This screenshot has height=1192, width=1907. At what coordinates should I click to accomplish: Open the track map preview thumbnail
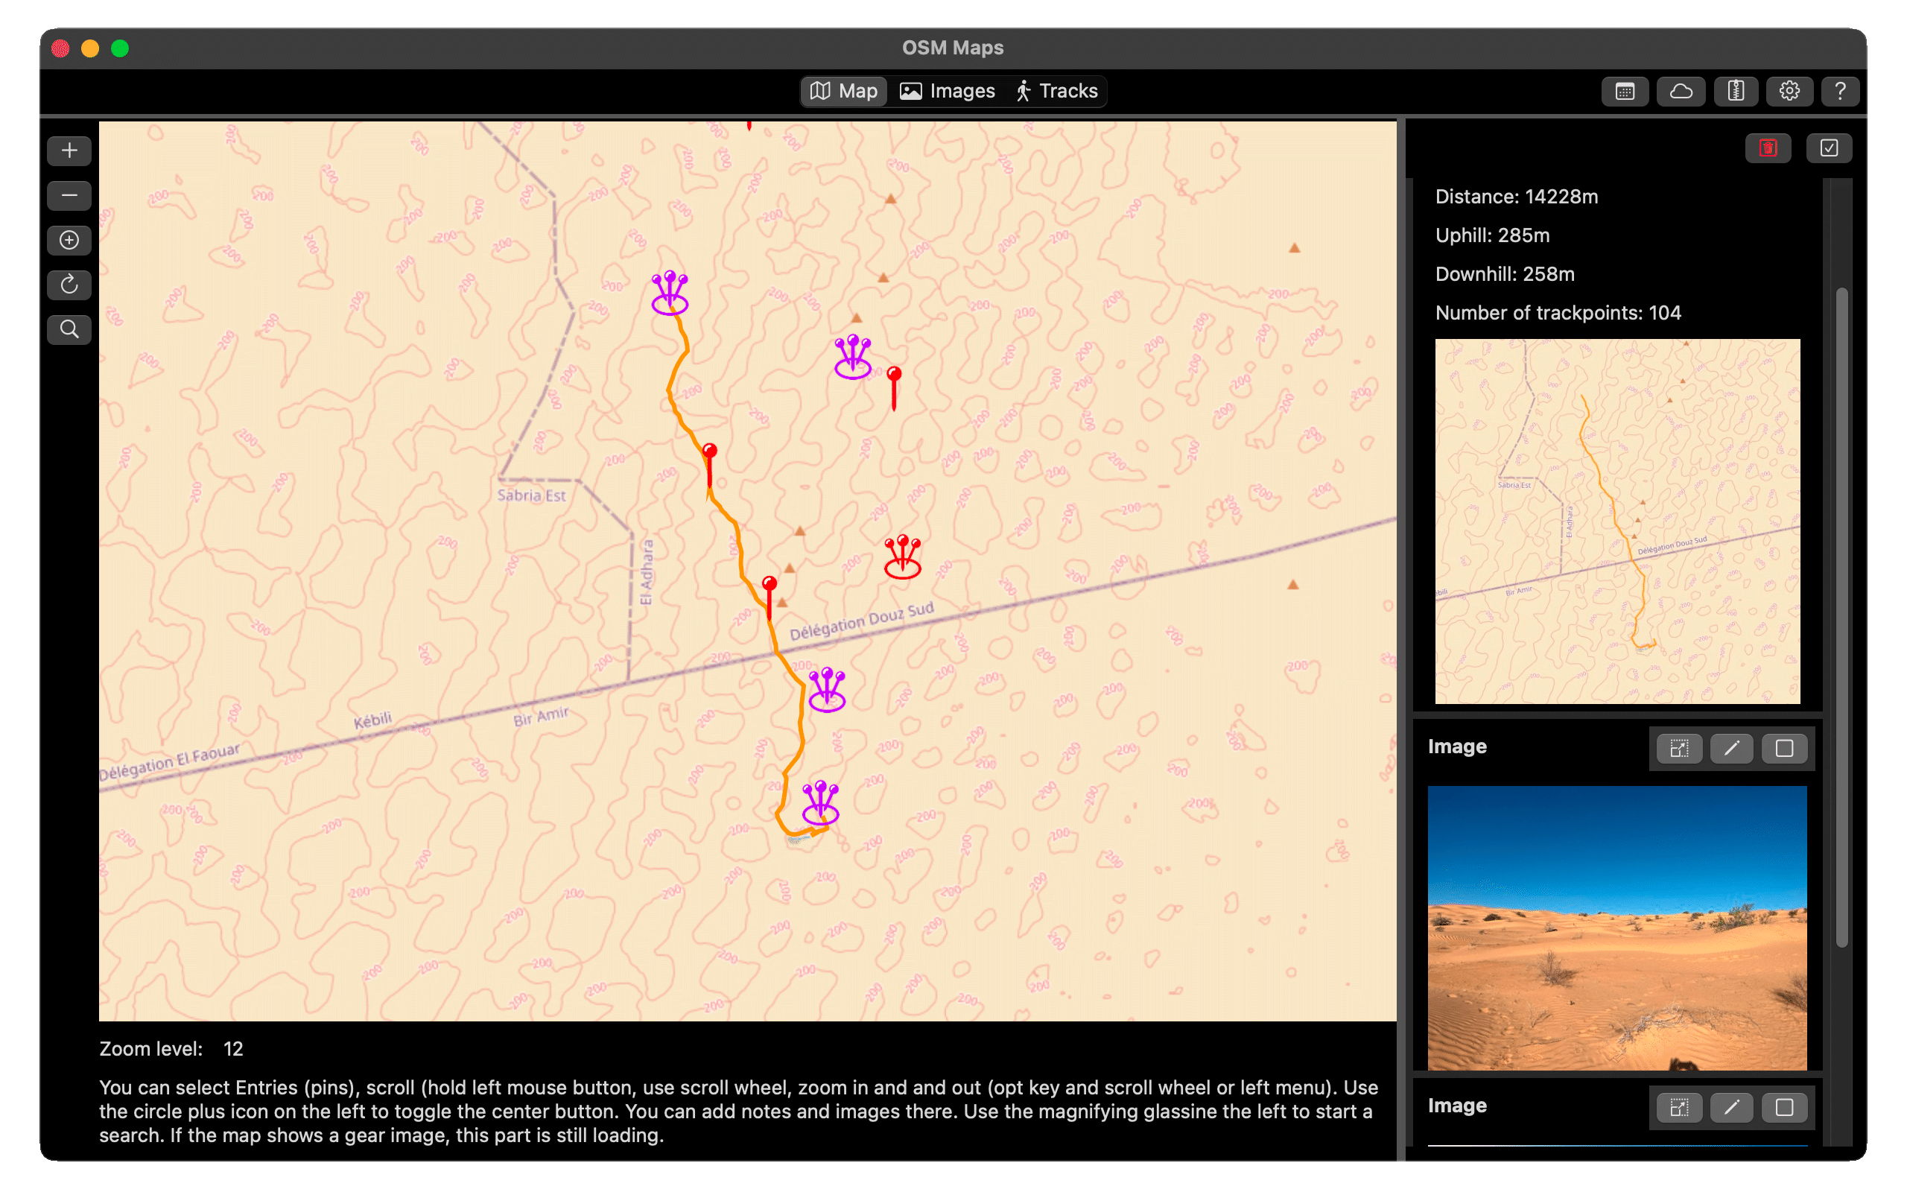pos(1618,521)
